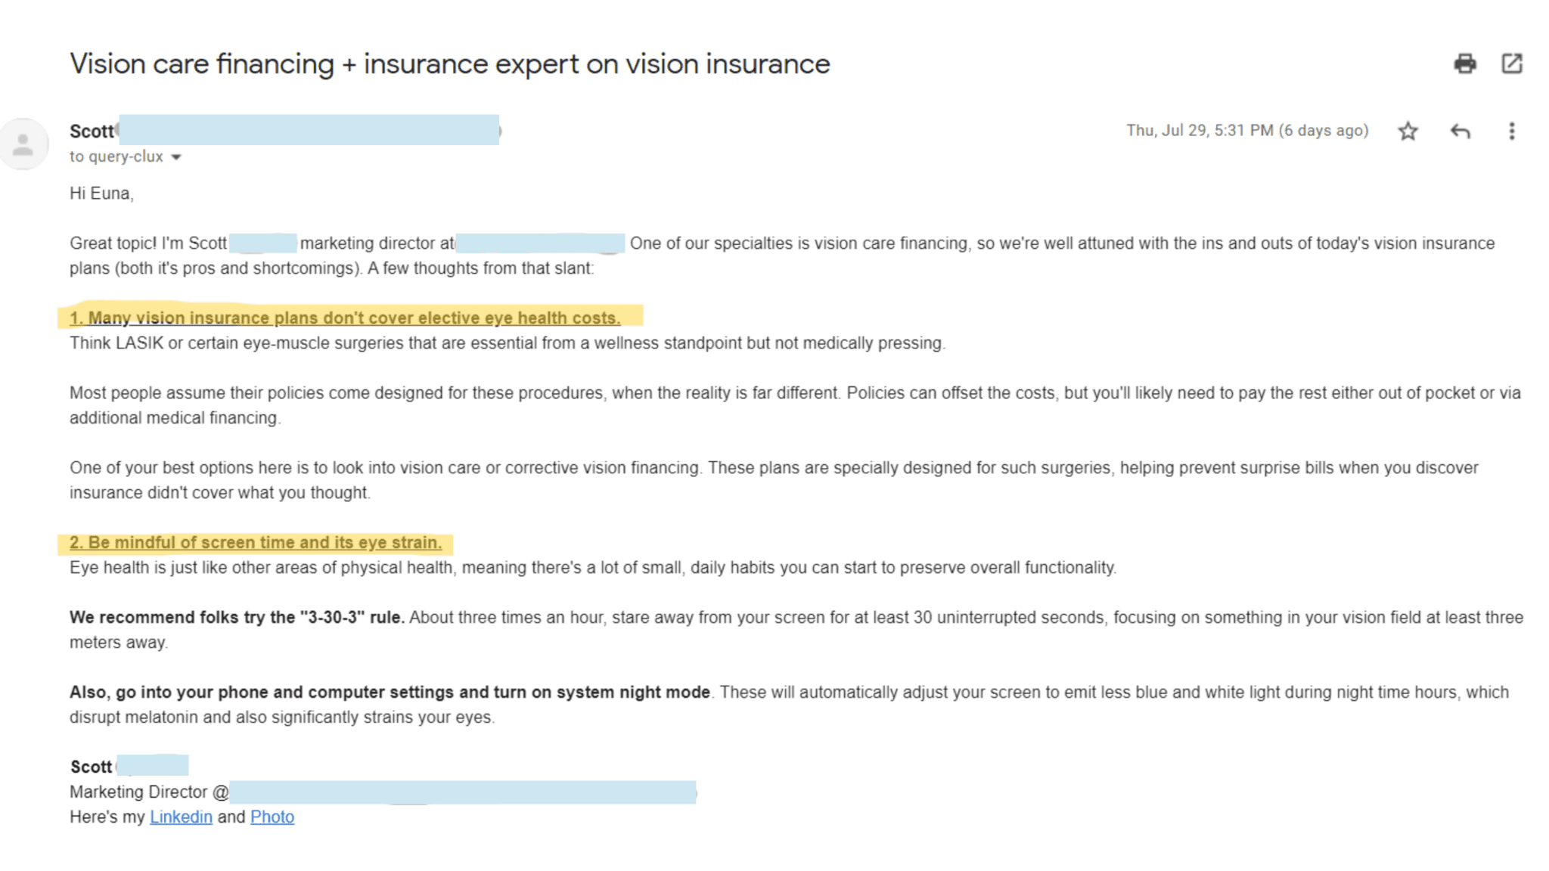Click the sender name Scott
1549x871 pixels.
[92, 131]
